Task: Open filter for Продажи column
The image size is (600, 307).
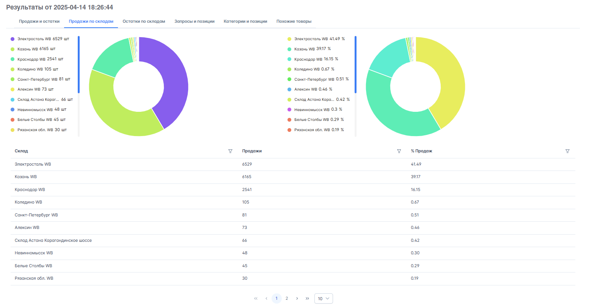Action: tap(399, 151)
